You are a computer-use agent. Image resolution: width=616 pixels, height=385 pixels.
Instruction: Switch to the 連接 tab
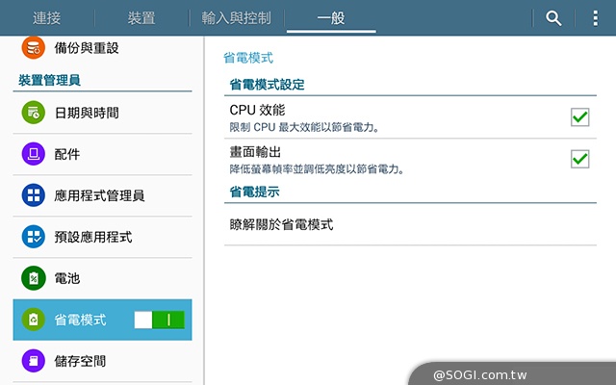[47, 18]
